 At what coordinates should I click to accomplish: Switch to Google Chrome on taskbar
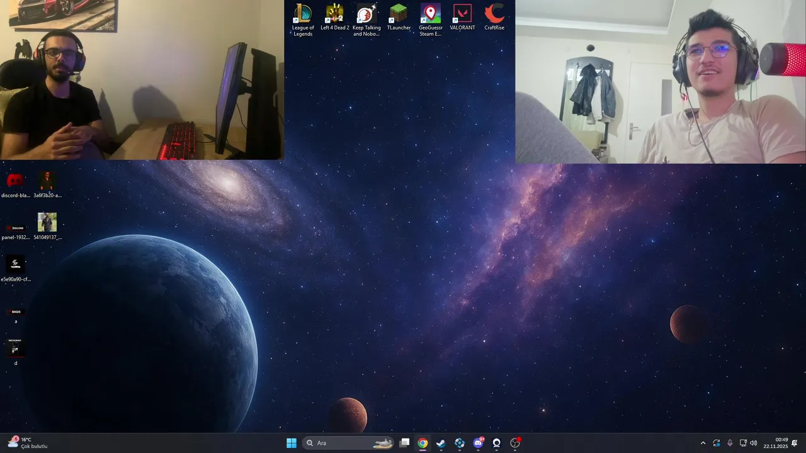423,443
